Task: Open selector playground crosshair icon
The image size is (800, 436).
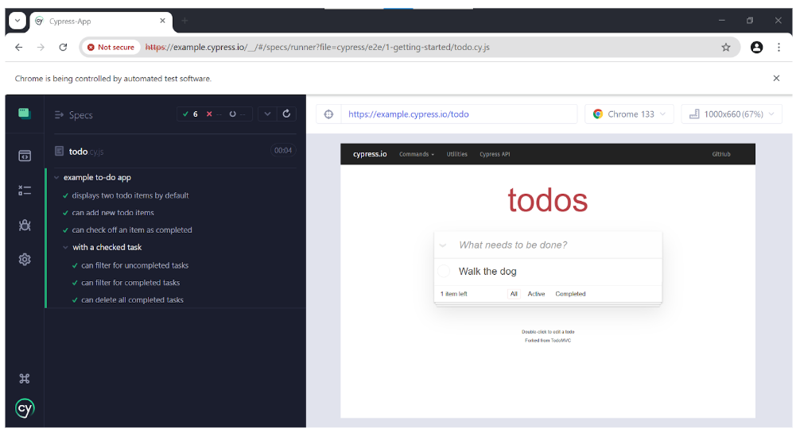Action: point(328,114)
